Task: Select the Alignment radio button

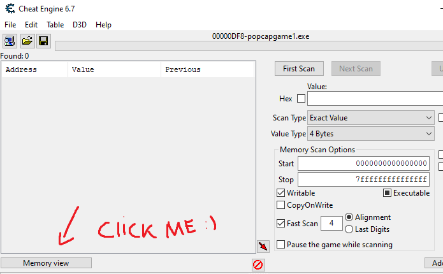Action: 349,217
